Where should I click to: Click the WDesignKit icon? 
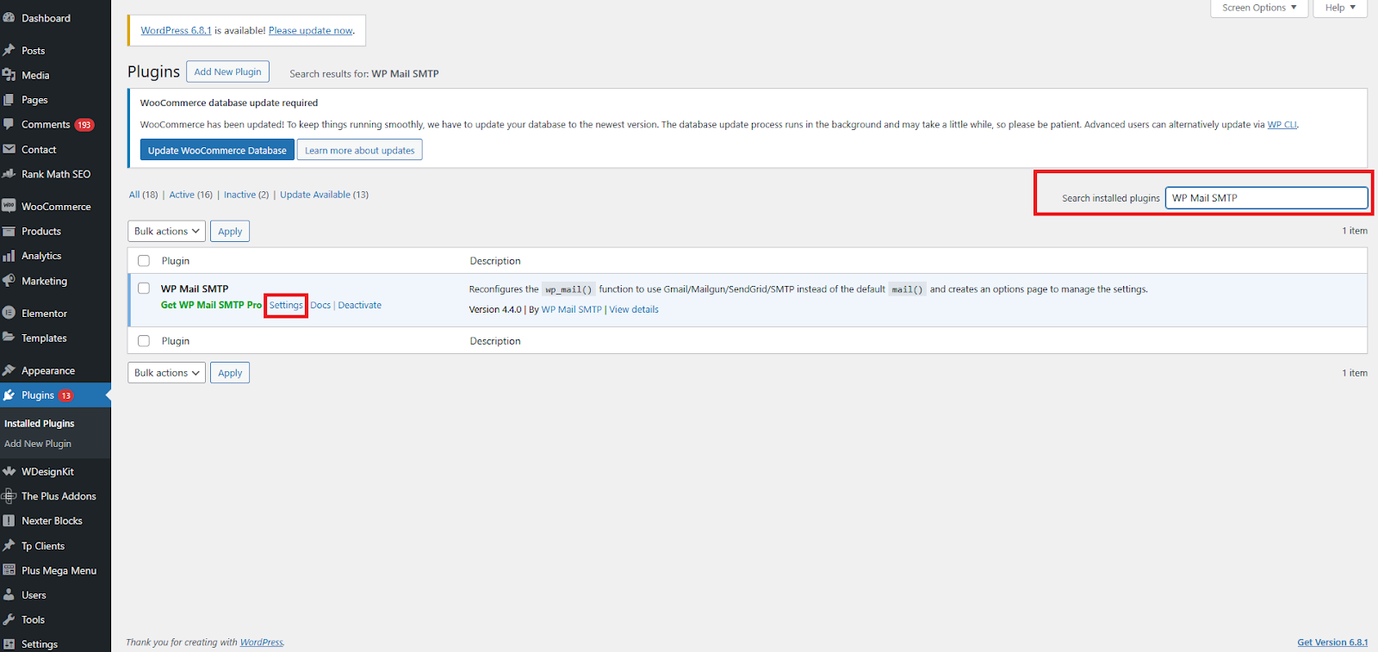[x=9, y=472]
